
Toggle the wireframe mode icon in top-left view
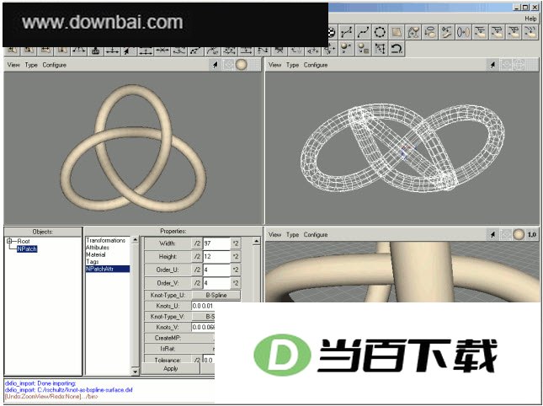(x=228, y=65)
